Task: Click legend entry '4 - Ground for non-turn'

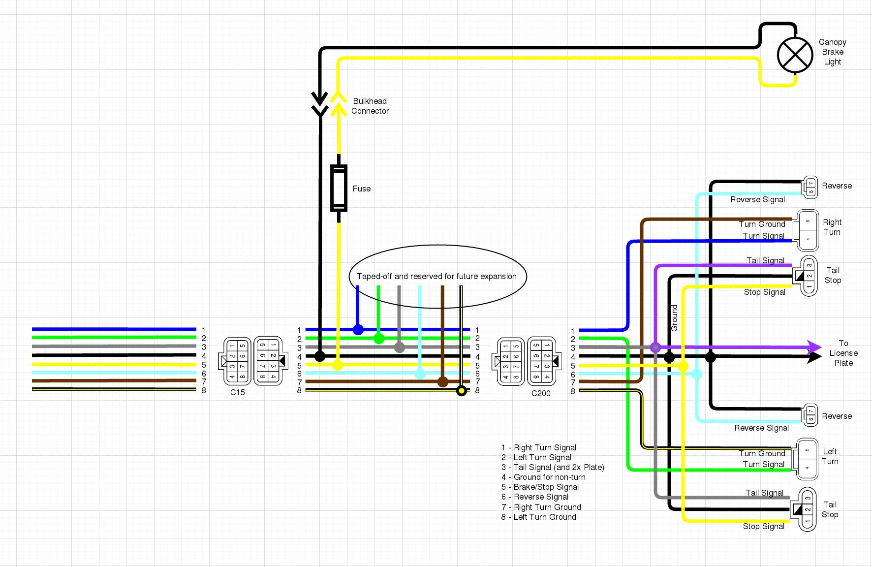Action: pyautogui.click(x=543, y=477)
